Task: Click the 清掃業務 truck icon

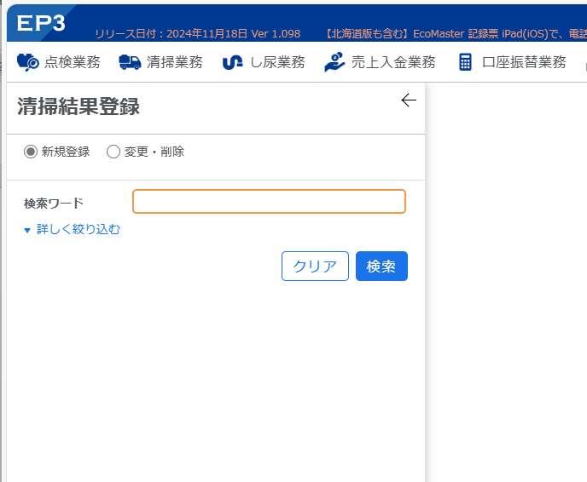Action: click(130, 62)
